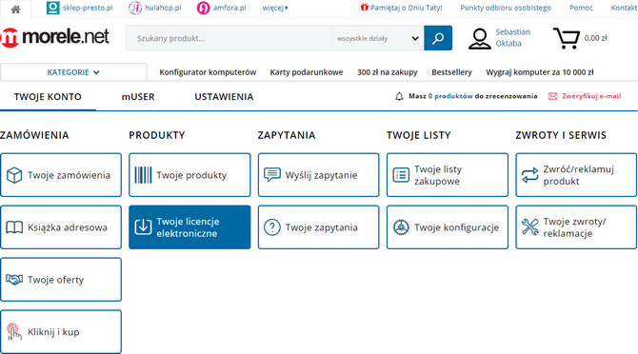Click the morele.net logo
The image size is (638, 354).
pos(55,37)
